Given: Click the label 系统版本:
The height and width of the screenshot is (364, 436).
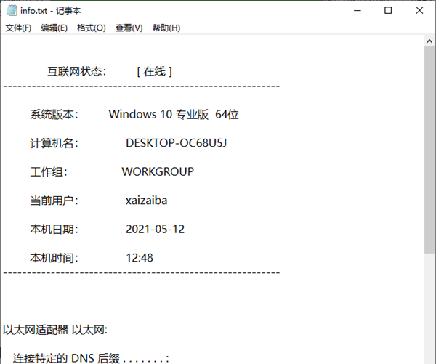Looking at the screenshot, I should point(54,114).
